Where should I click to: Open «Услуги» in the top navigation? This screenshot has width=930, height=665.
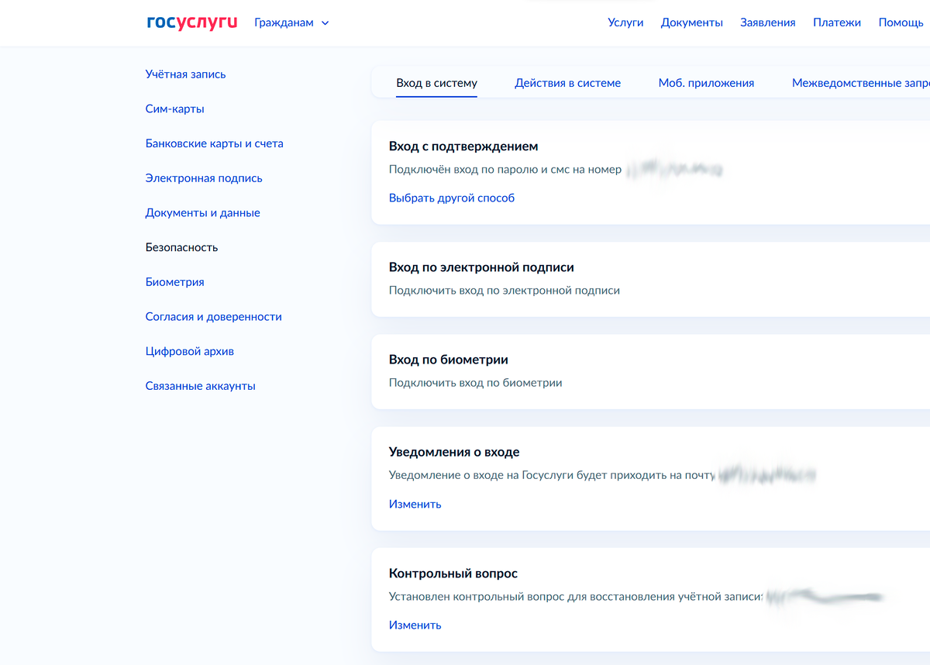625,22
